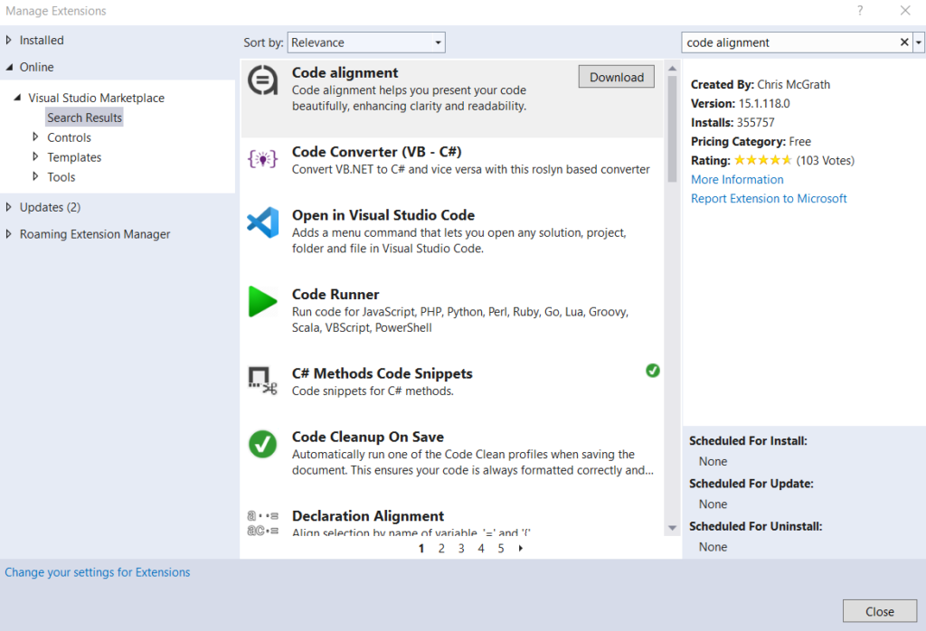The height and width of the screenshot is (631, 926).
Task: Select the Code Cleanup On Save title
Action: tap(368, 437)
